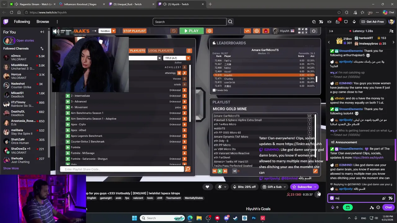The width and height of the screenshot is (397, 223).
Task: Switch to Nagaretto Stream browser tab
Action: pyautogui.click(x=33, y=4)
